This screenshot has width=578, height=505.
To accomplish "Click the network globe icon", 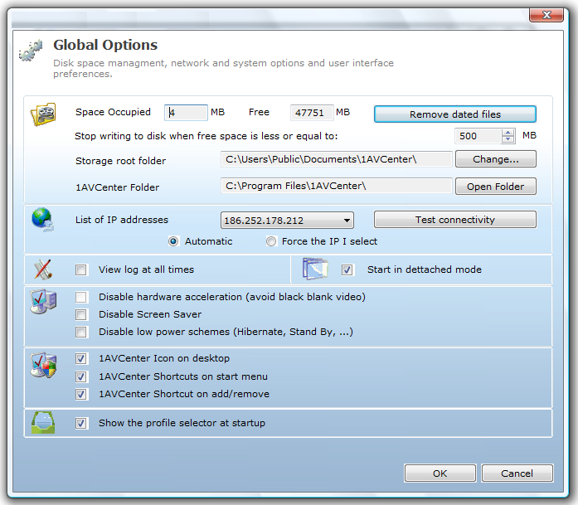I will coord(42,221).
